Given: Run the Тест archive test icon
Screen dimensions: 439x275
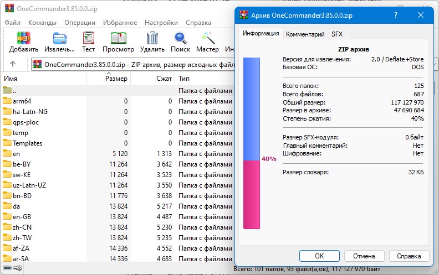Looking at the screenshot, I should 89,38.
